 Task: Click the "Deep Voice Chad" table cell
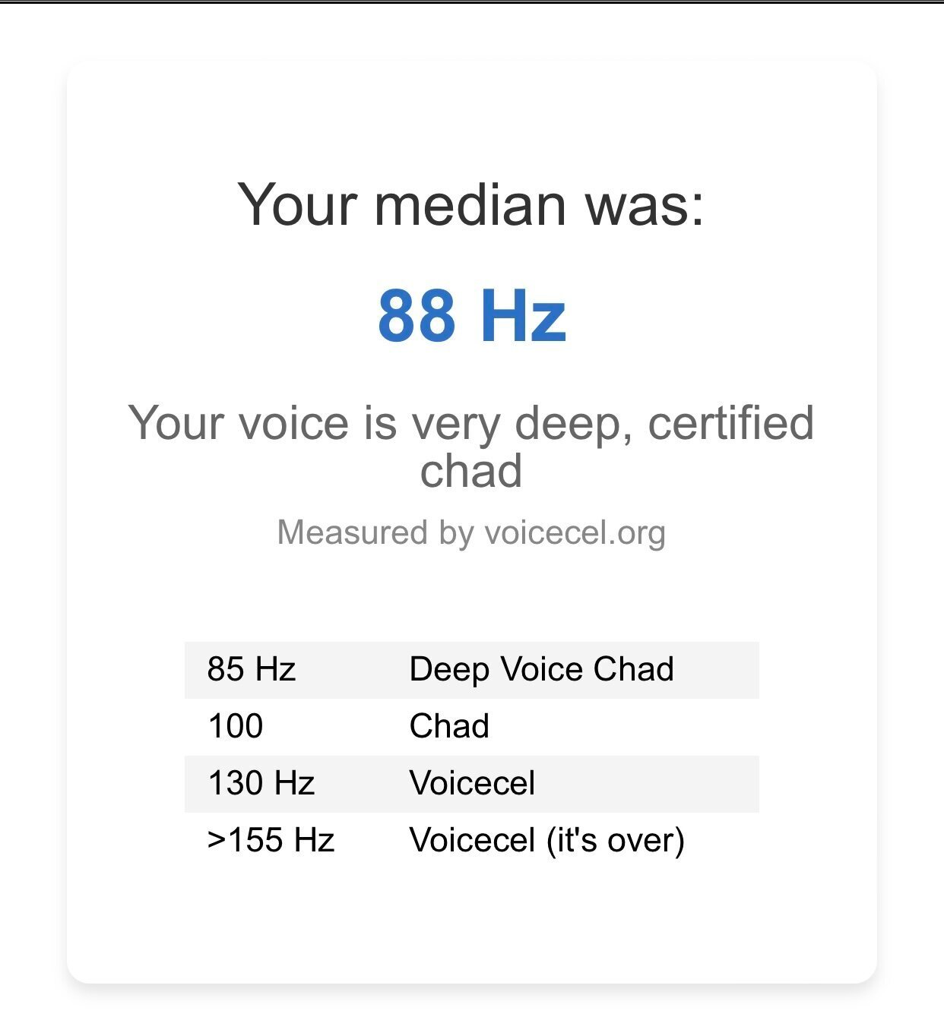pos(541,670)
